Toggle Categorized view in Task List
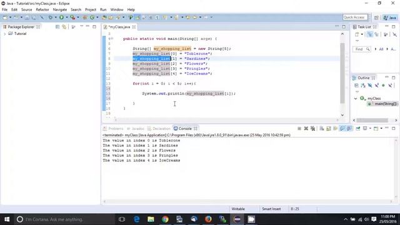Screen dimensions: 400x225 pyautogui.click(x=369, y=34)
